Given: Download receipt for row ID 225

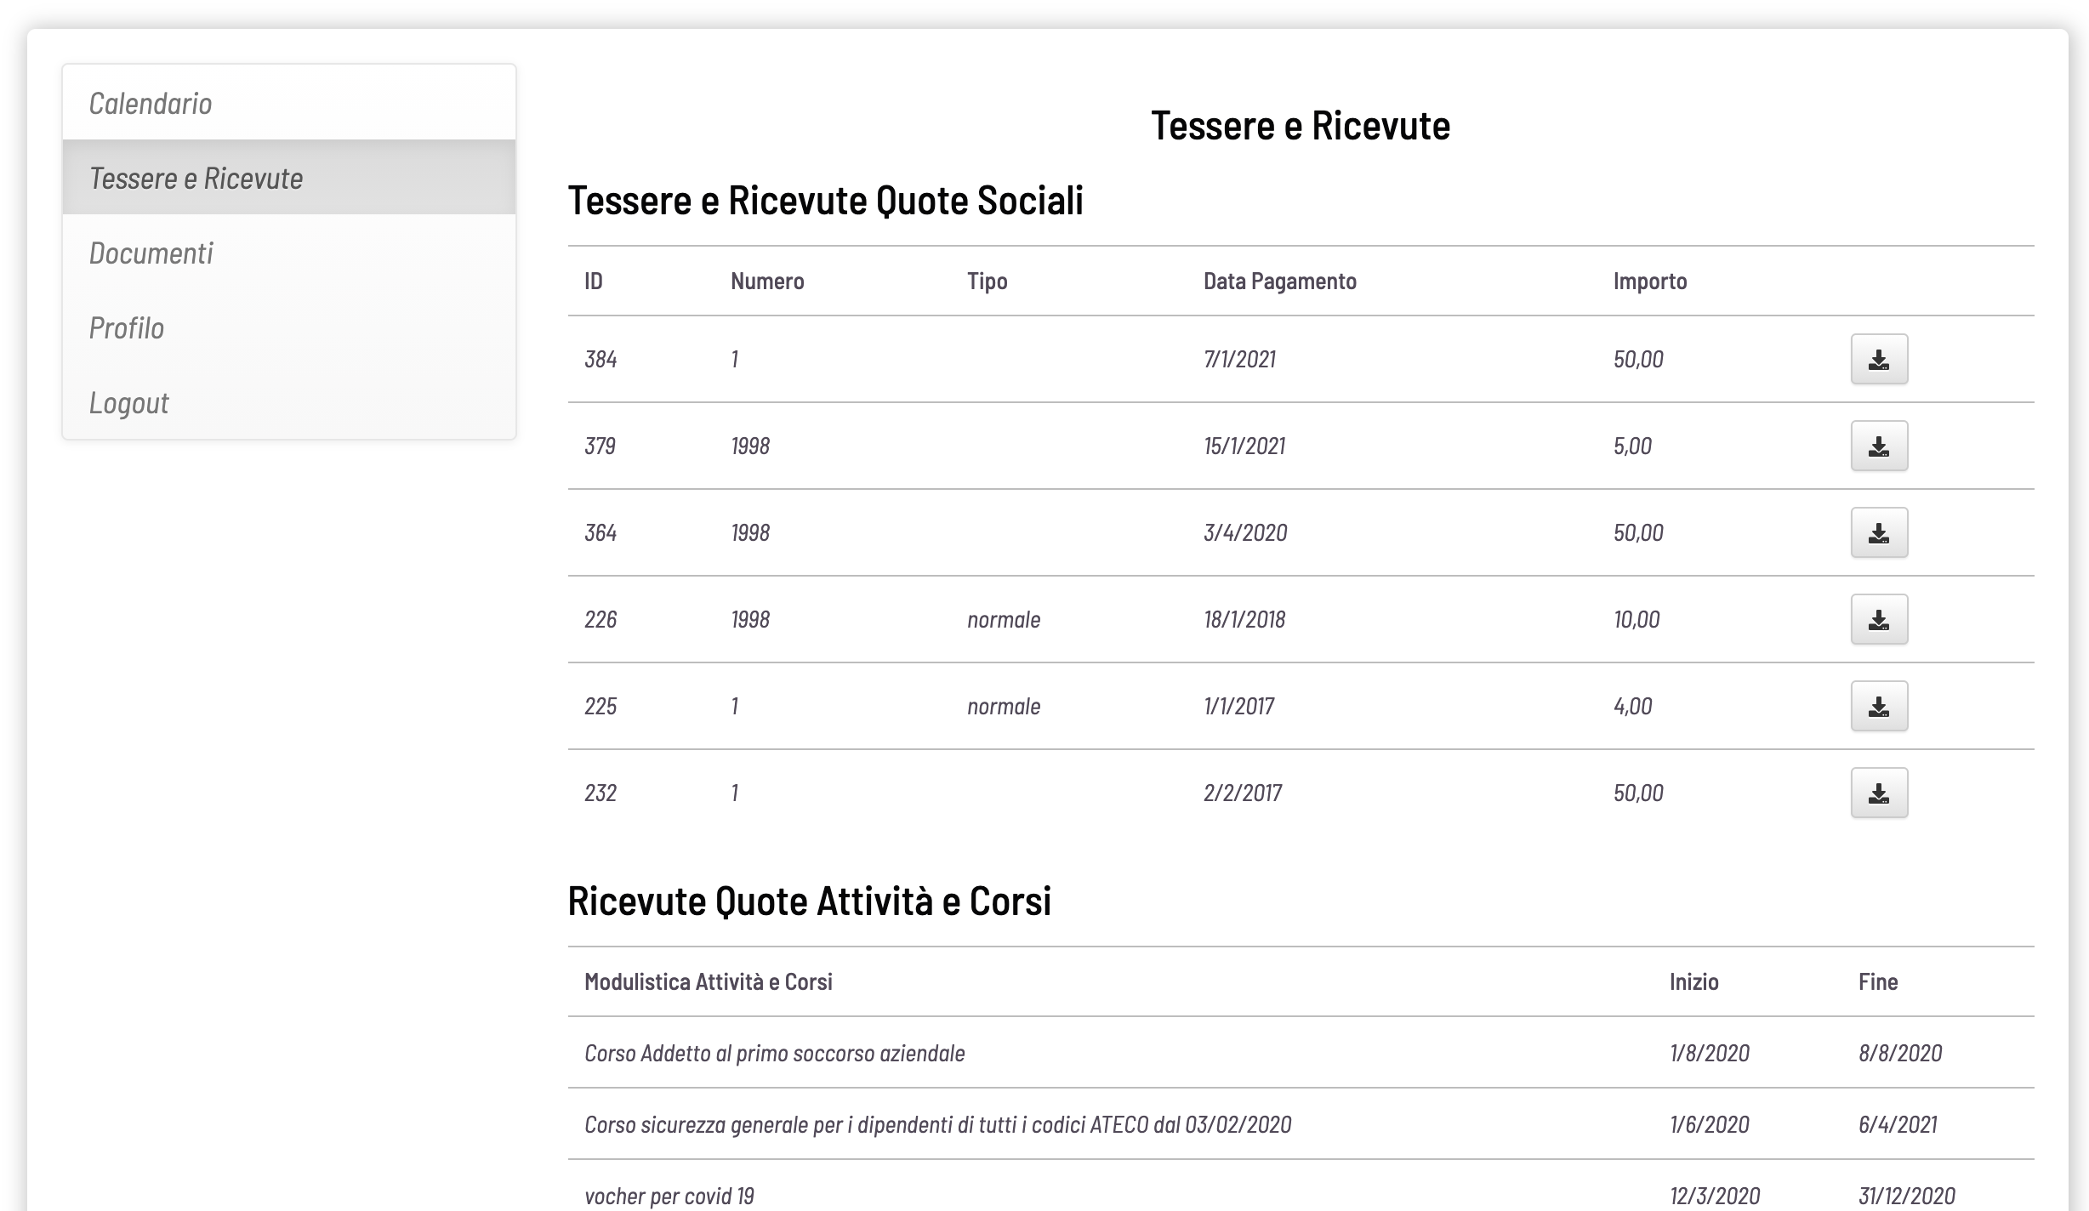Looking at the screenshot, I should pyautogui.click(x=1879, y=706).
